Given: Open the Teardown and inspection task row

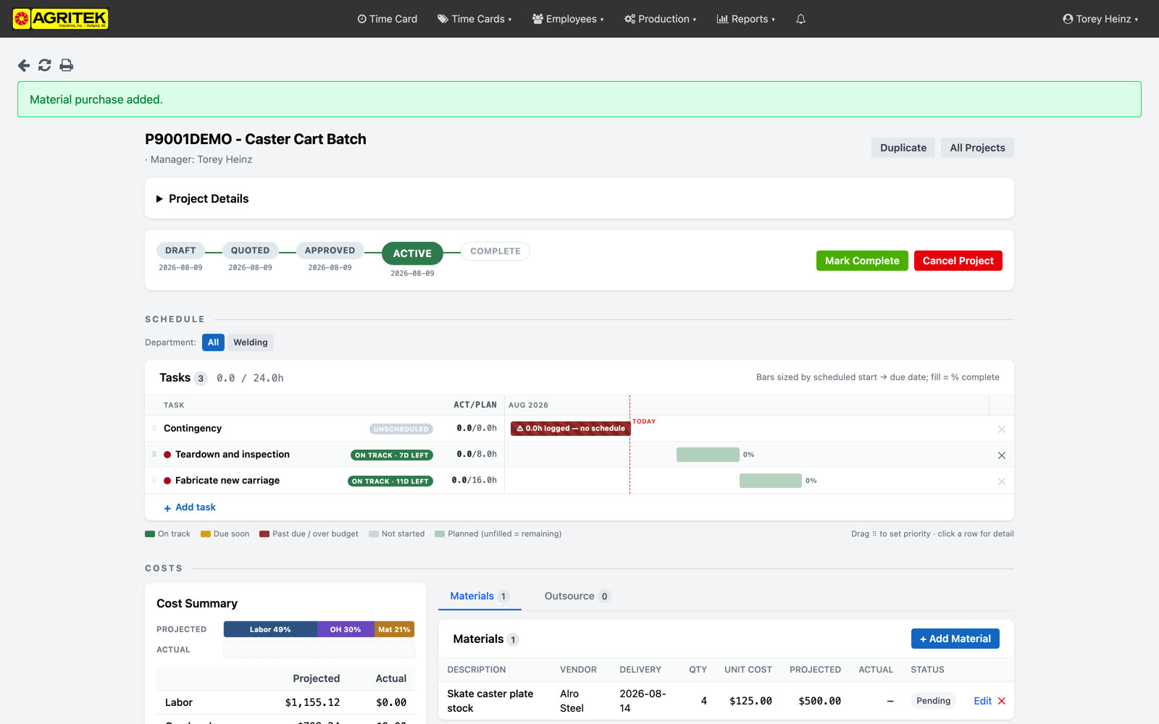Looking at the screenshot, I should pos(579,455).
